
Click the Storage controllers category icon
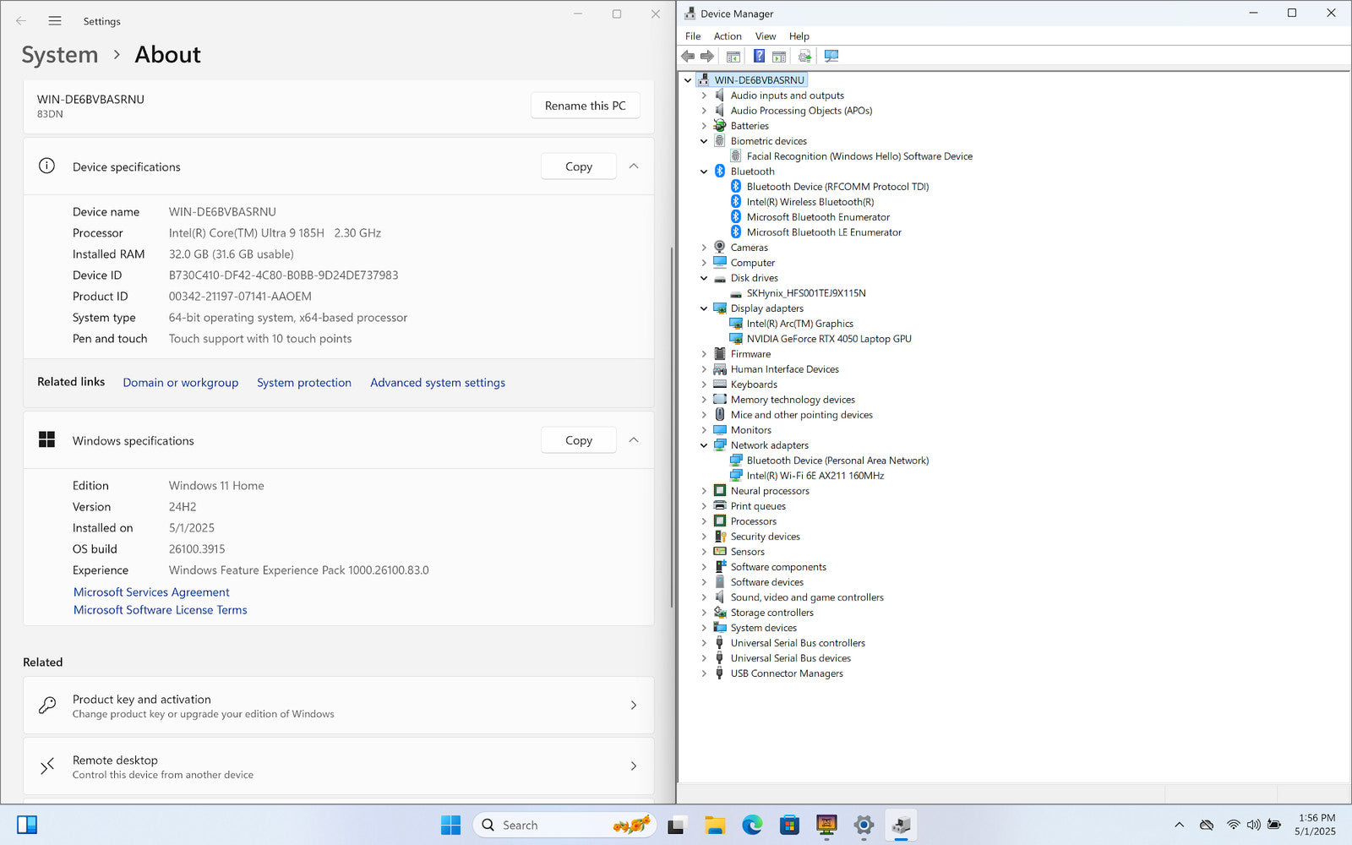coord(720,613)
